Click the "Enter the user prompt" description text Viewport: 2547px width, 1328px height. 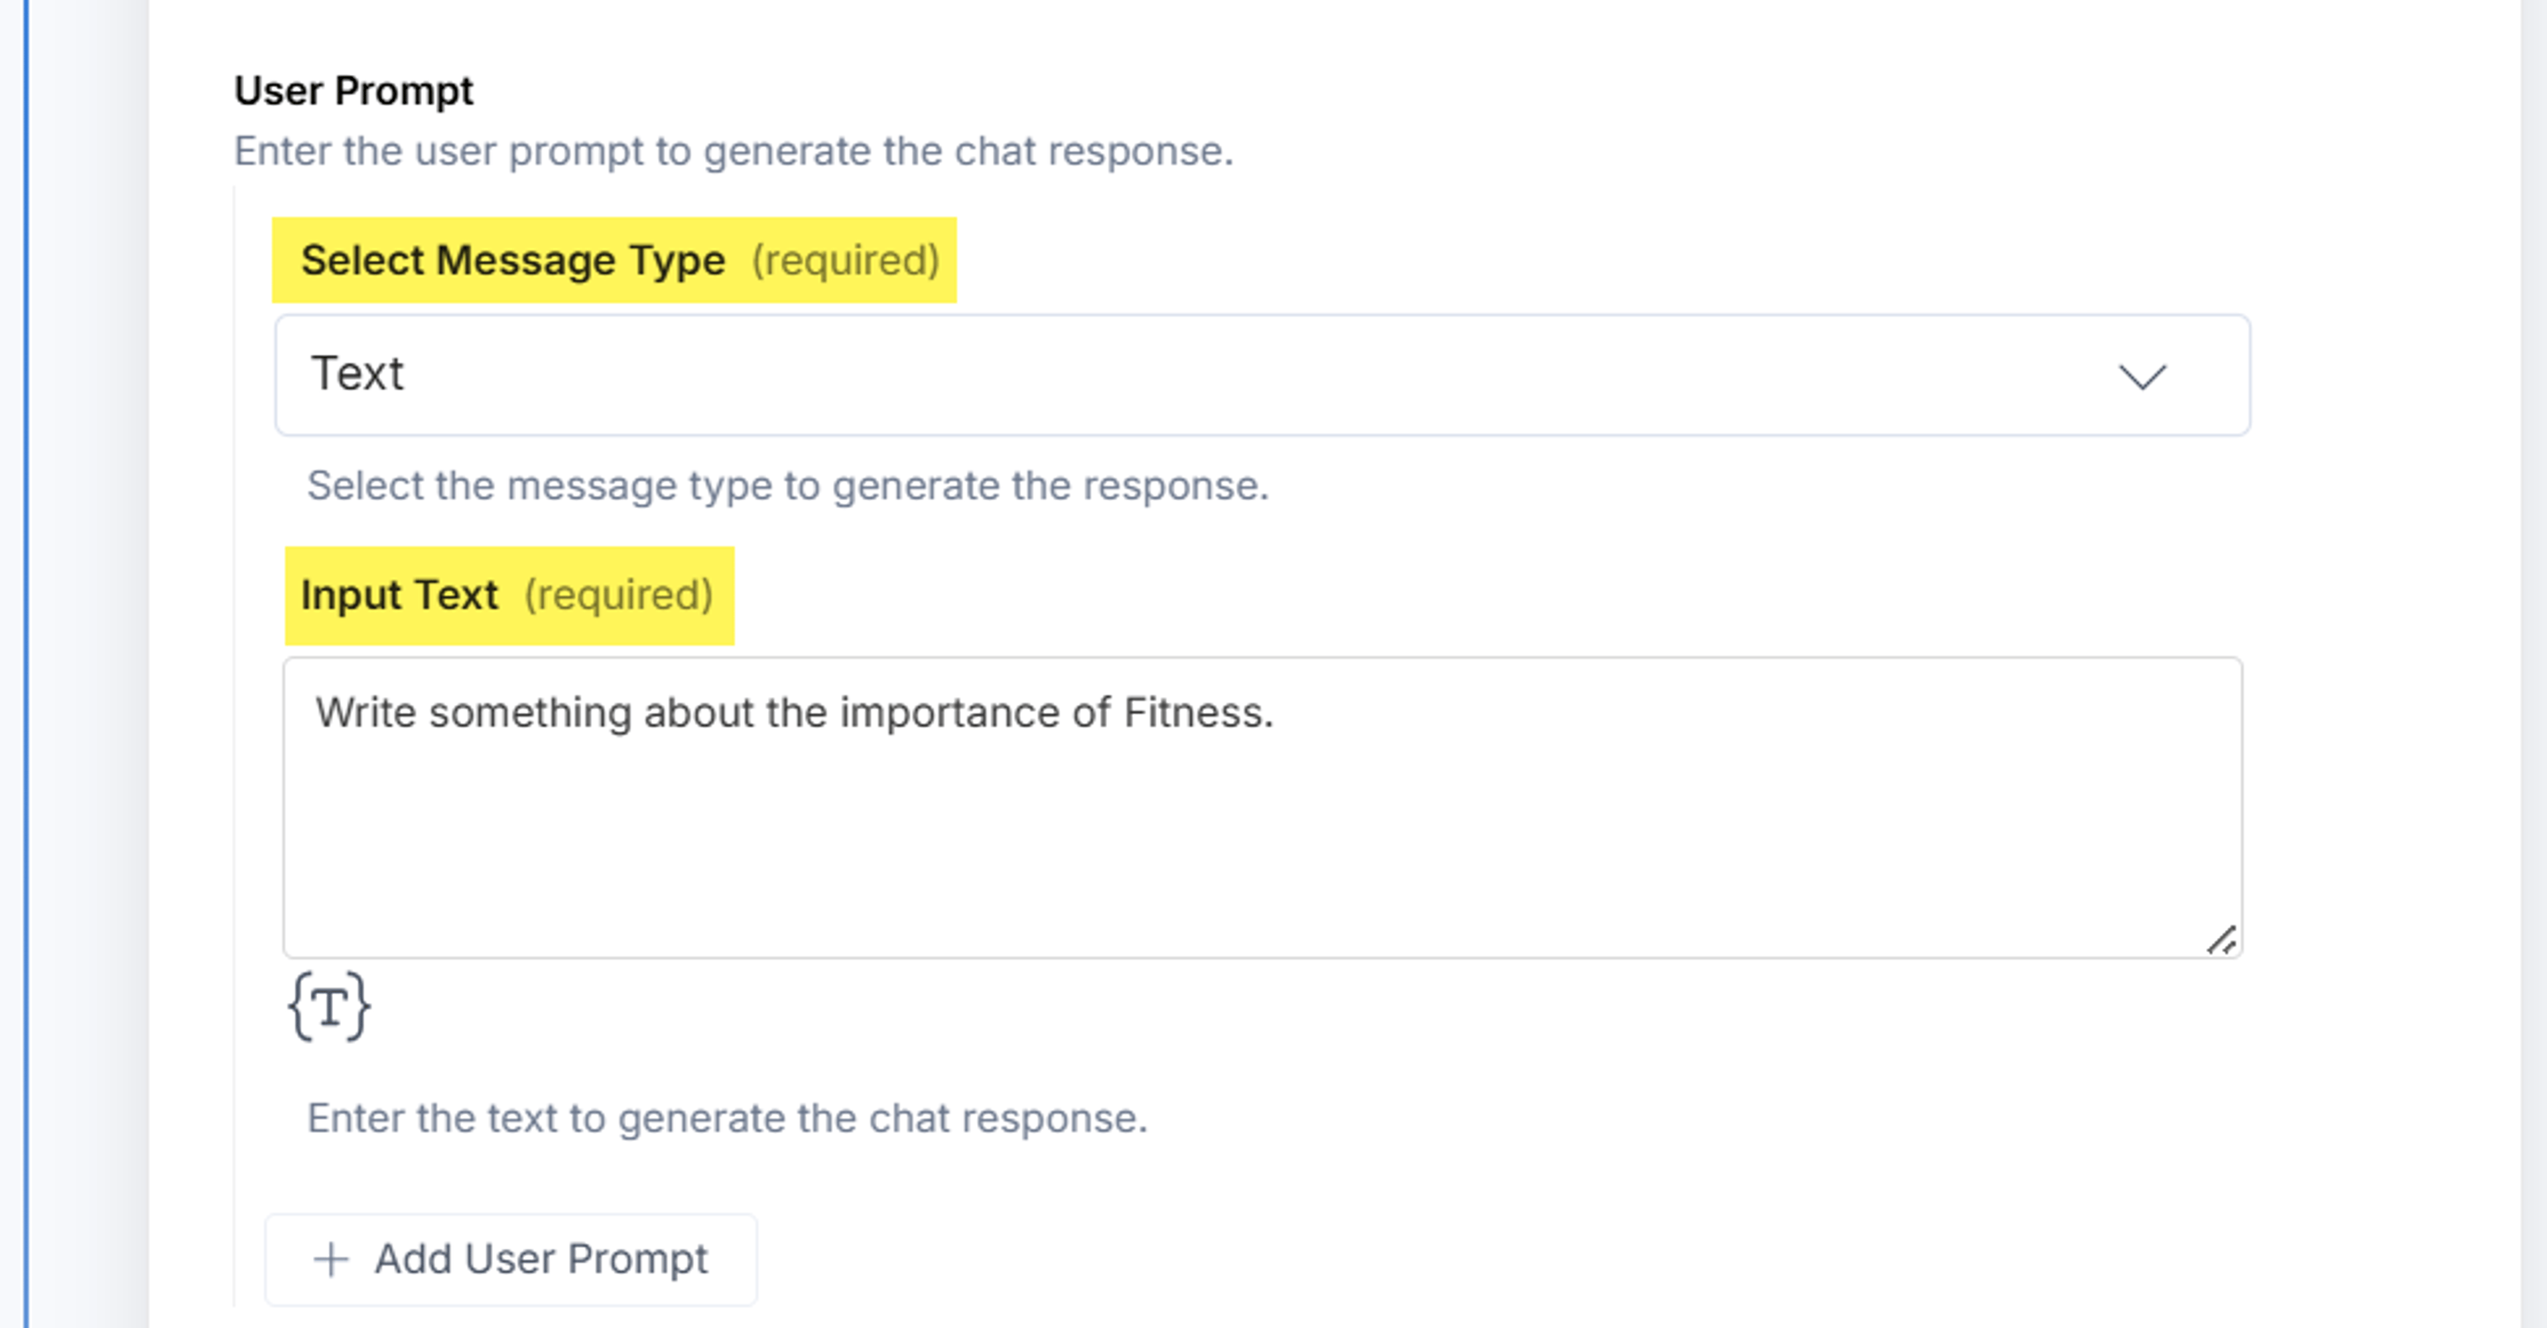tap(734, 151)
